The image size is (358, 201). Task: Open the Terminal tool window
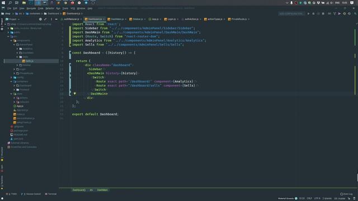click(x=51, y=194)
